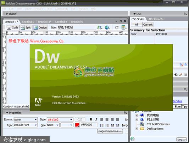The height and width of the screenshot is (143, 189).
Task: Expand the Desktop Items tree node
Action: 137,129
